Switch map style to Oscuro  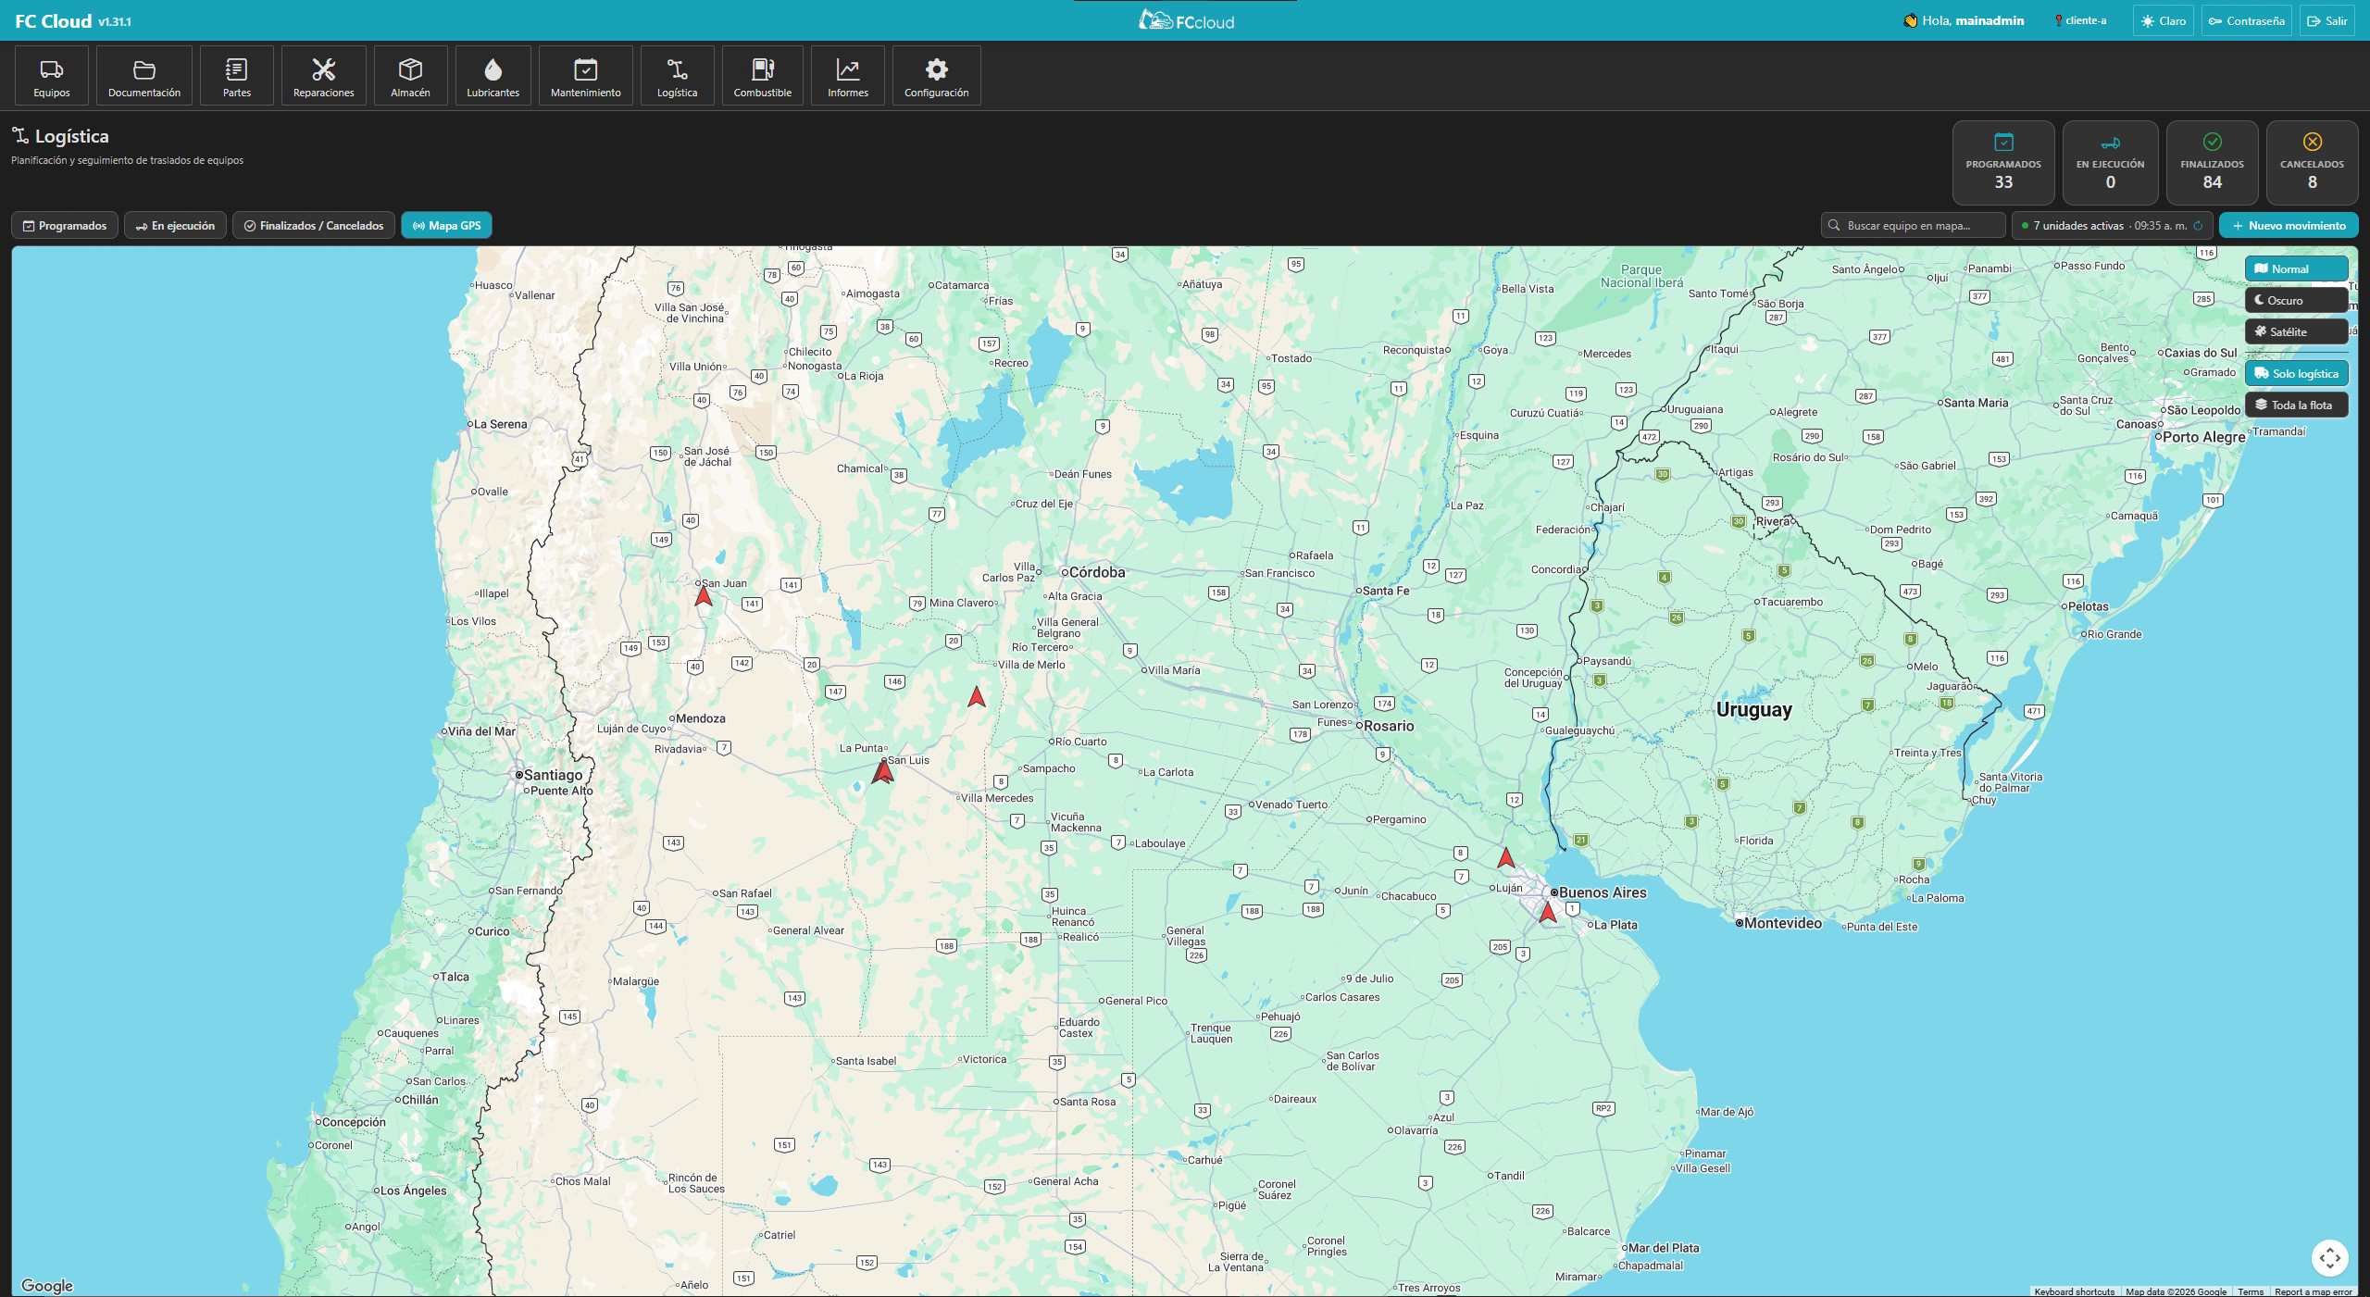click(x=2296, y=300)
